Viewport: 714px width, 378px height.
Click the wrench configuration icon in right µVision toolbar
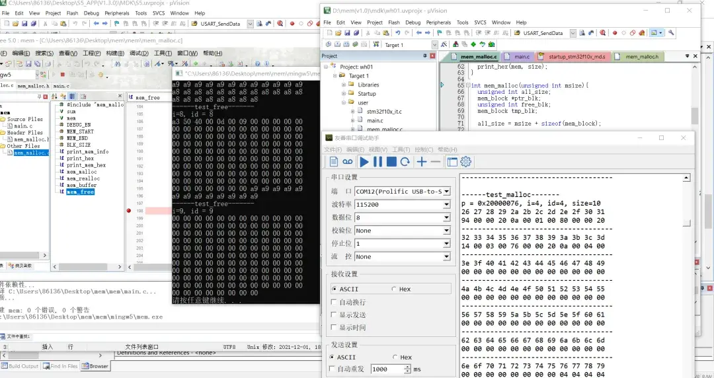pos(672,33)
